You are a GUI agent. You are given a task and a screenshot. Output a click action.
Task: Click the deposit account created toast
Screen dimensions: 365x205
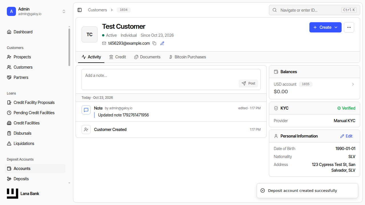[x=307, y=190]
